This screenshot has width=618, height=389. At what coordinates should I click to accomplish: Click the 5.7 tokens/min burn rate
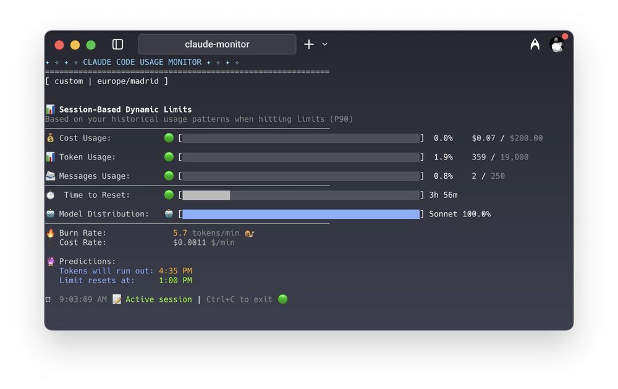tap(206, 233)
